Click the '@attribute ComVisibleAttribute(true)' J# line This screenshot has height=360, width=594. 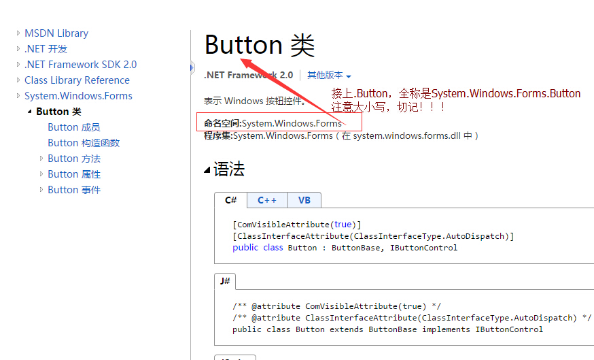click(x=337, y=306)
